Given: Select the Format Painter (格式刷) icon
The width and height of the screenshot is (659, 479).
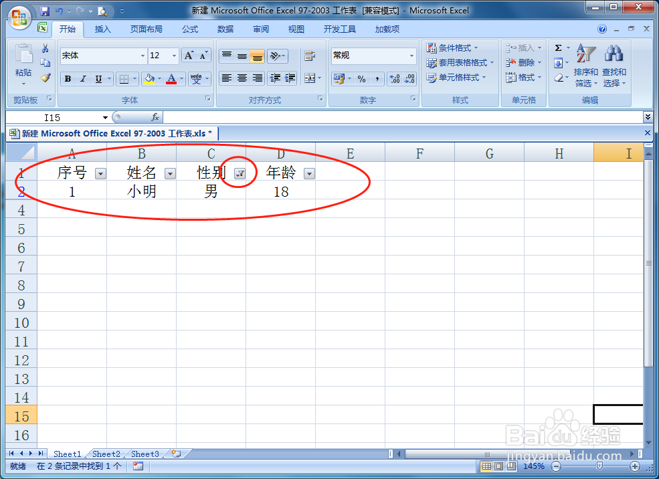Looking at the screenshot, I should (45, 78).
